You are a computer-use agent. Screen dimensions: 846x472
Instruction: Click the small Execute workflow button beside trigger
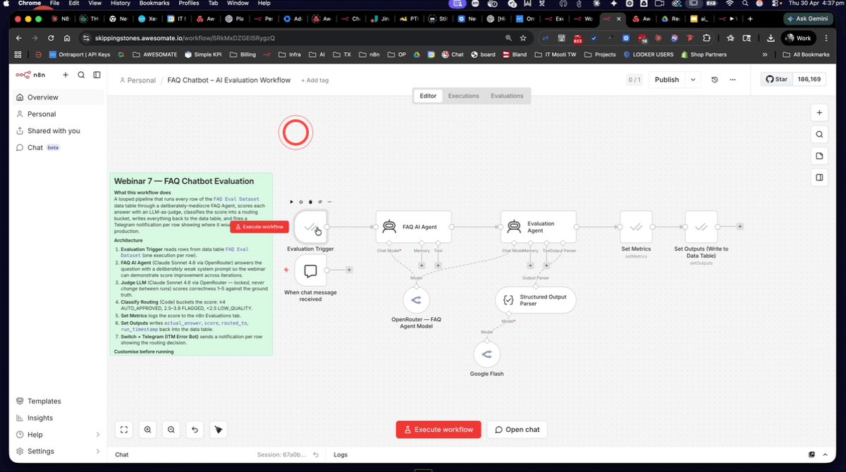(x=259, y=227)
